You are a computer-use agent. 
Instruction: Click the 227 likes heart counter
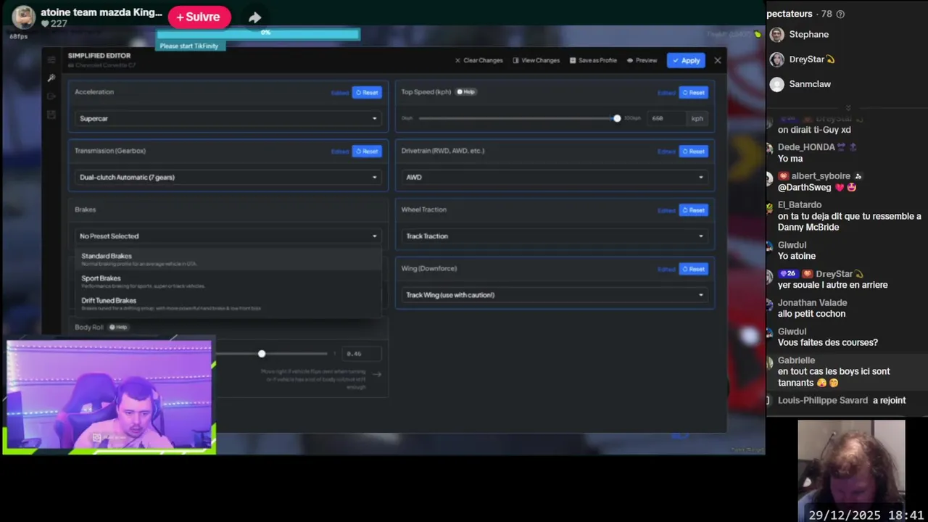pos(54,24)
